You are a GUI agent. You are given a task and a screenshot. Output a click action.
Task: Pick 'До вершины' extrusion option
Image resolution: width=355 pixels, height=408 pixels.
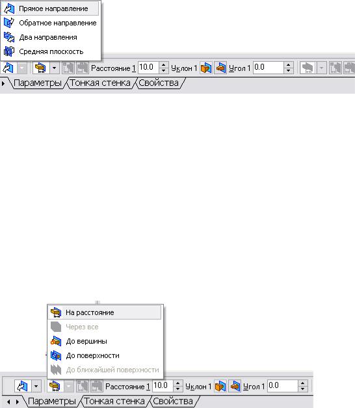pyautogui.click(x=105, y=341)
